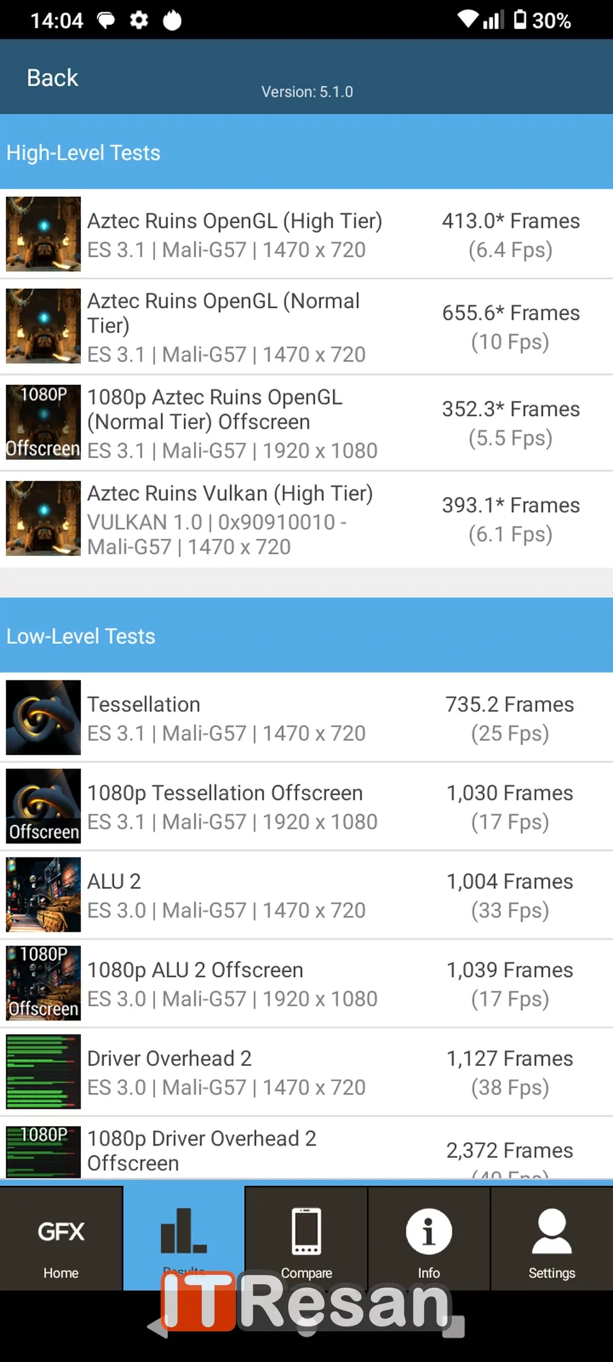Open the 413.0 Frames result score

click(x=511, y=234)
